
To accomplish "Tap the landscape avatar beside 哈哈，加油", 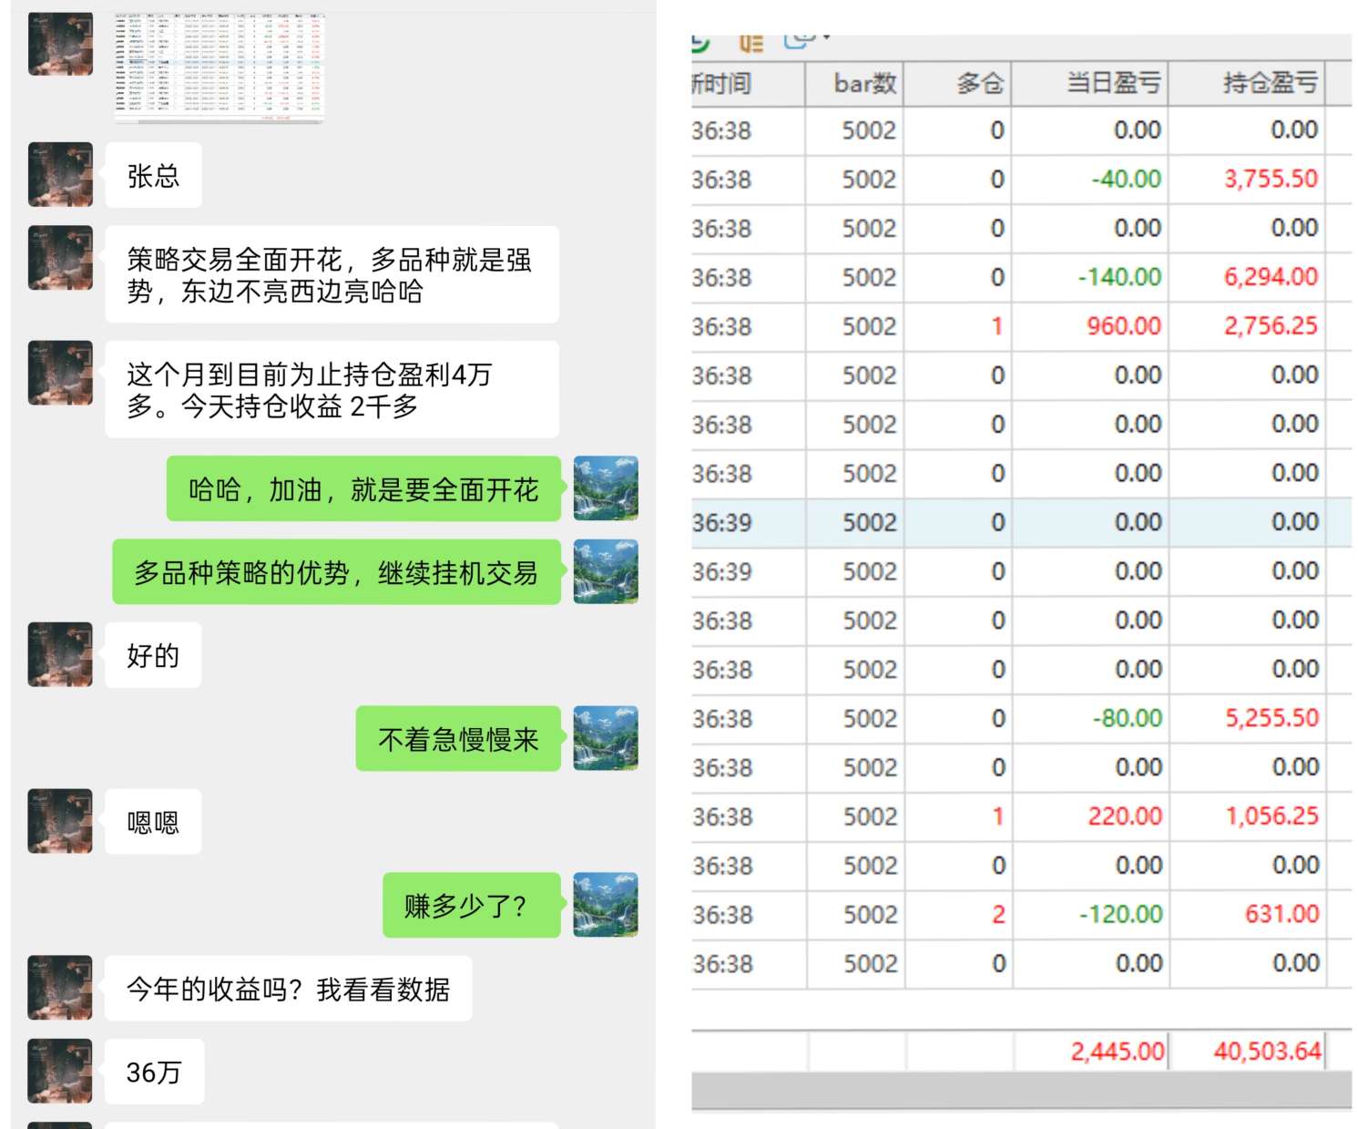I will [x=606, y=488].
